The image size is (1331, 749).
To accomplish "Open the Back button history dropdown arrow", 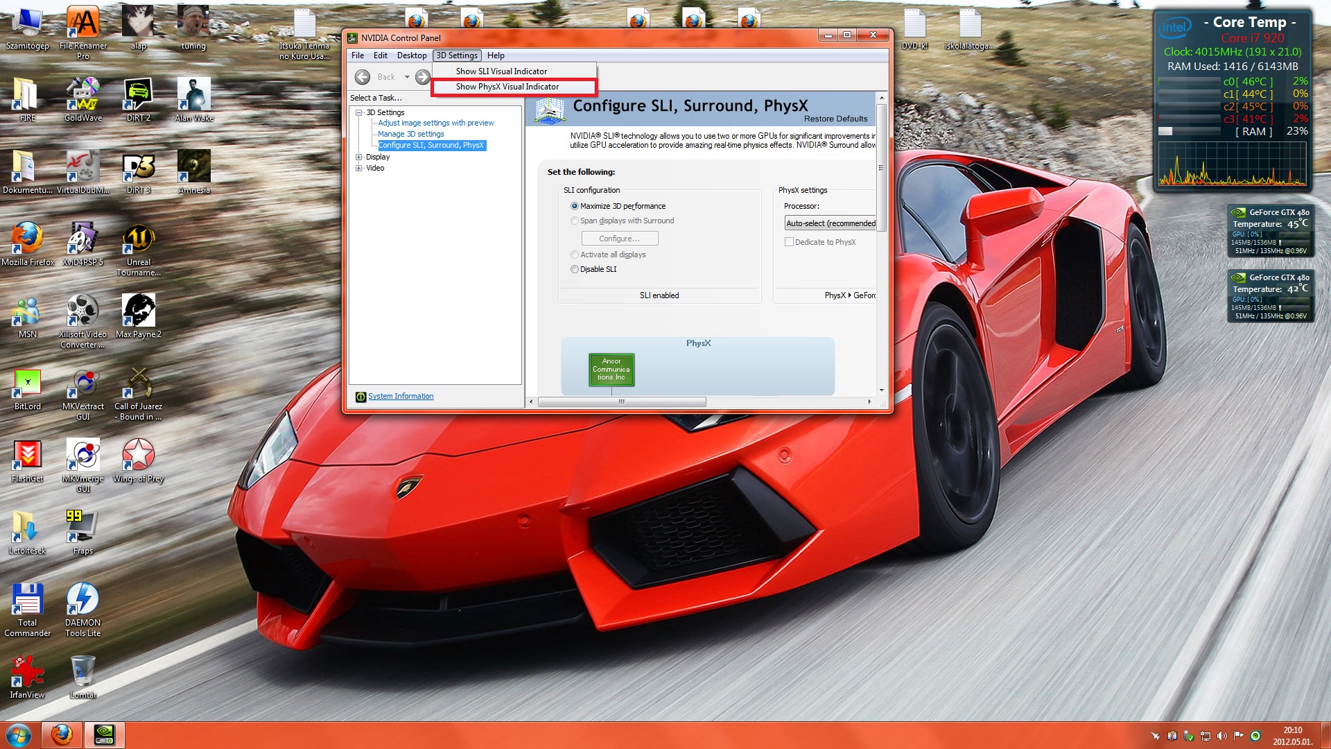I will [407, 77].
